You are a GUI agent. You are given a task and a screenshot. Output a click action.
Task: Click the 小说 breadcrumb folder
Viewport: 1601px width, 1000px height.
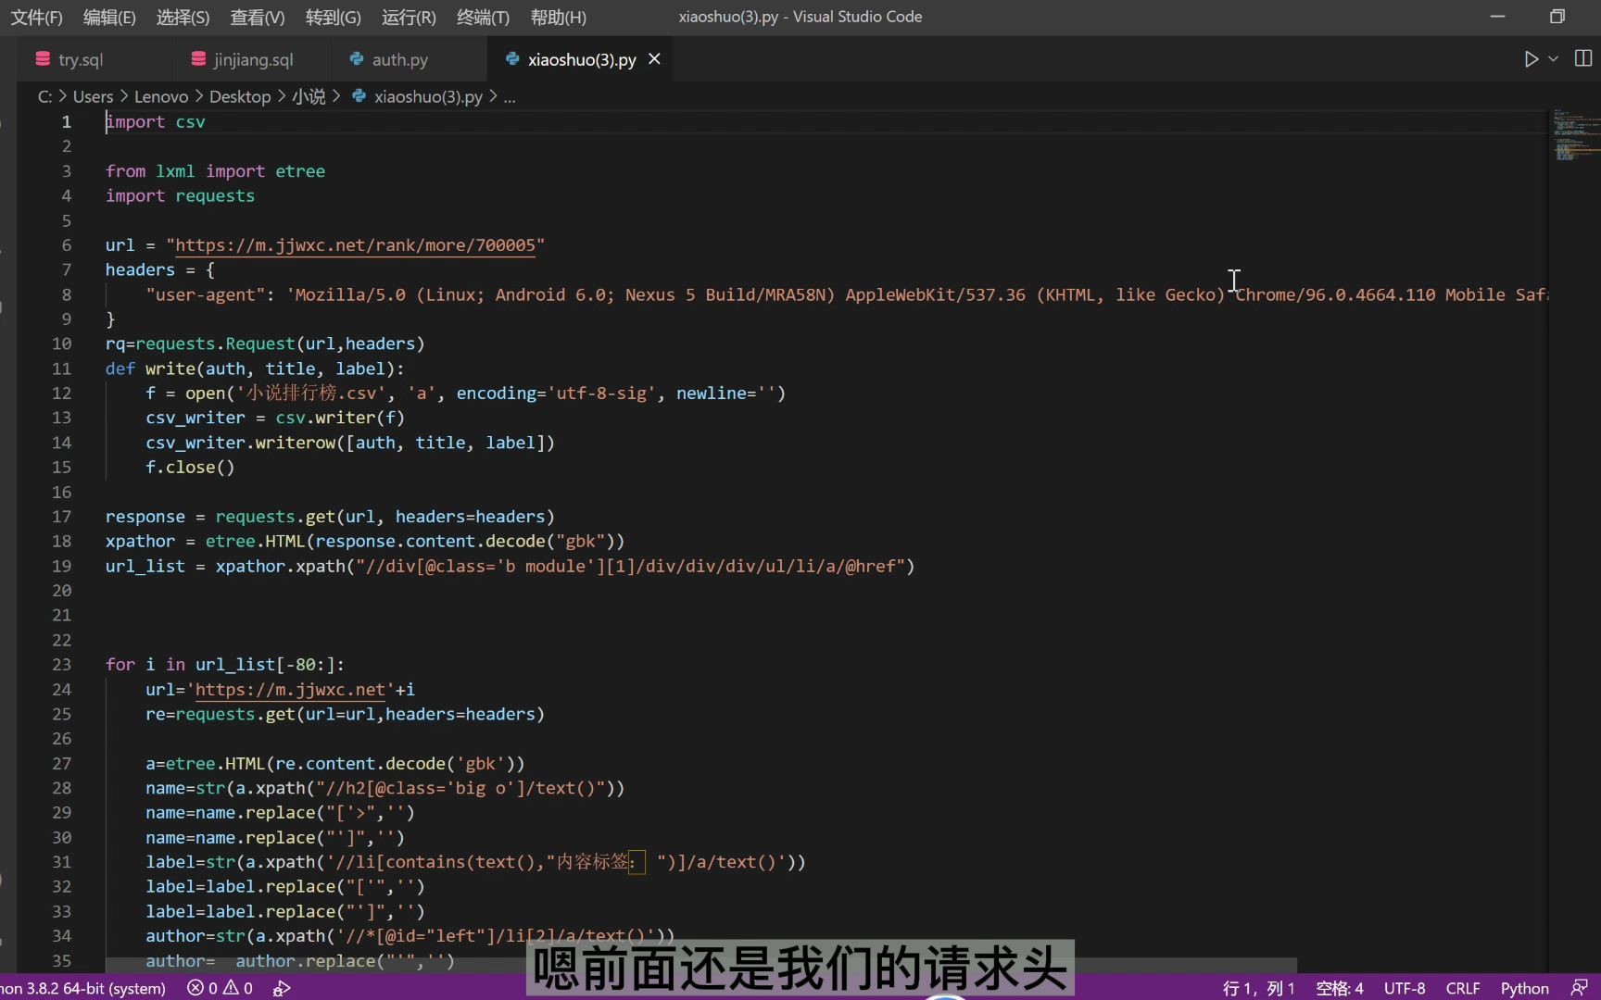pos(309,96)
